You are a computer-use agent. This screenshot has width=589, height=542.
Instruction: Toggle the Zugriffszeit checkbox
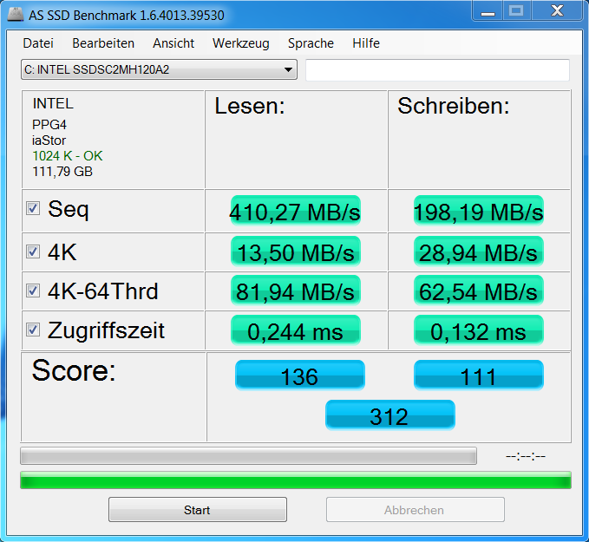coord(33,330)
